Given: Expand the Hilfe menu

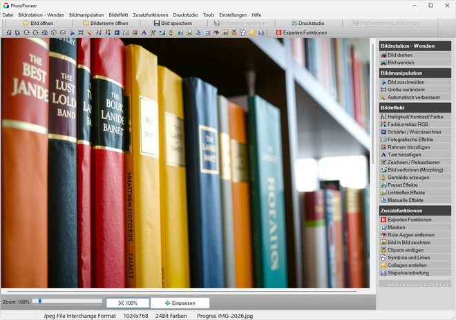Looking at the screenshot, I should pyautogui.click(x=256, y=15).
